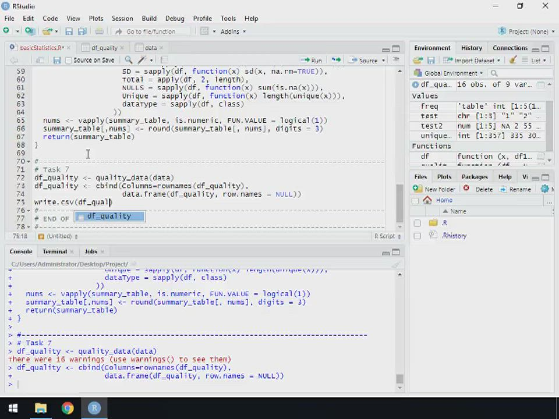Open the Import Dataset dropdown
Image resolution: width=559 pixels, height=419 pixels.
pos(472,60)
